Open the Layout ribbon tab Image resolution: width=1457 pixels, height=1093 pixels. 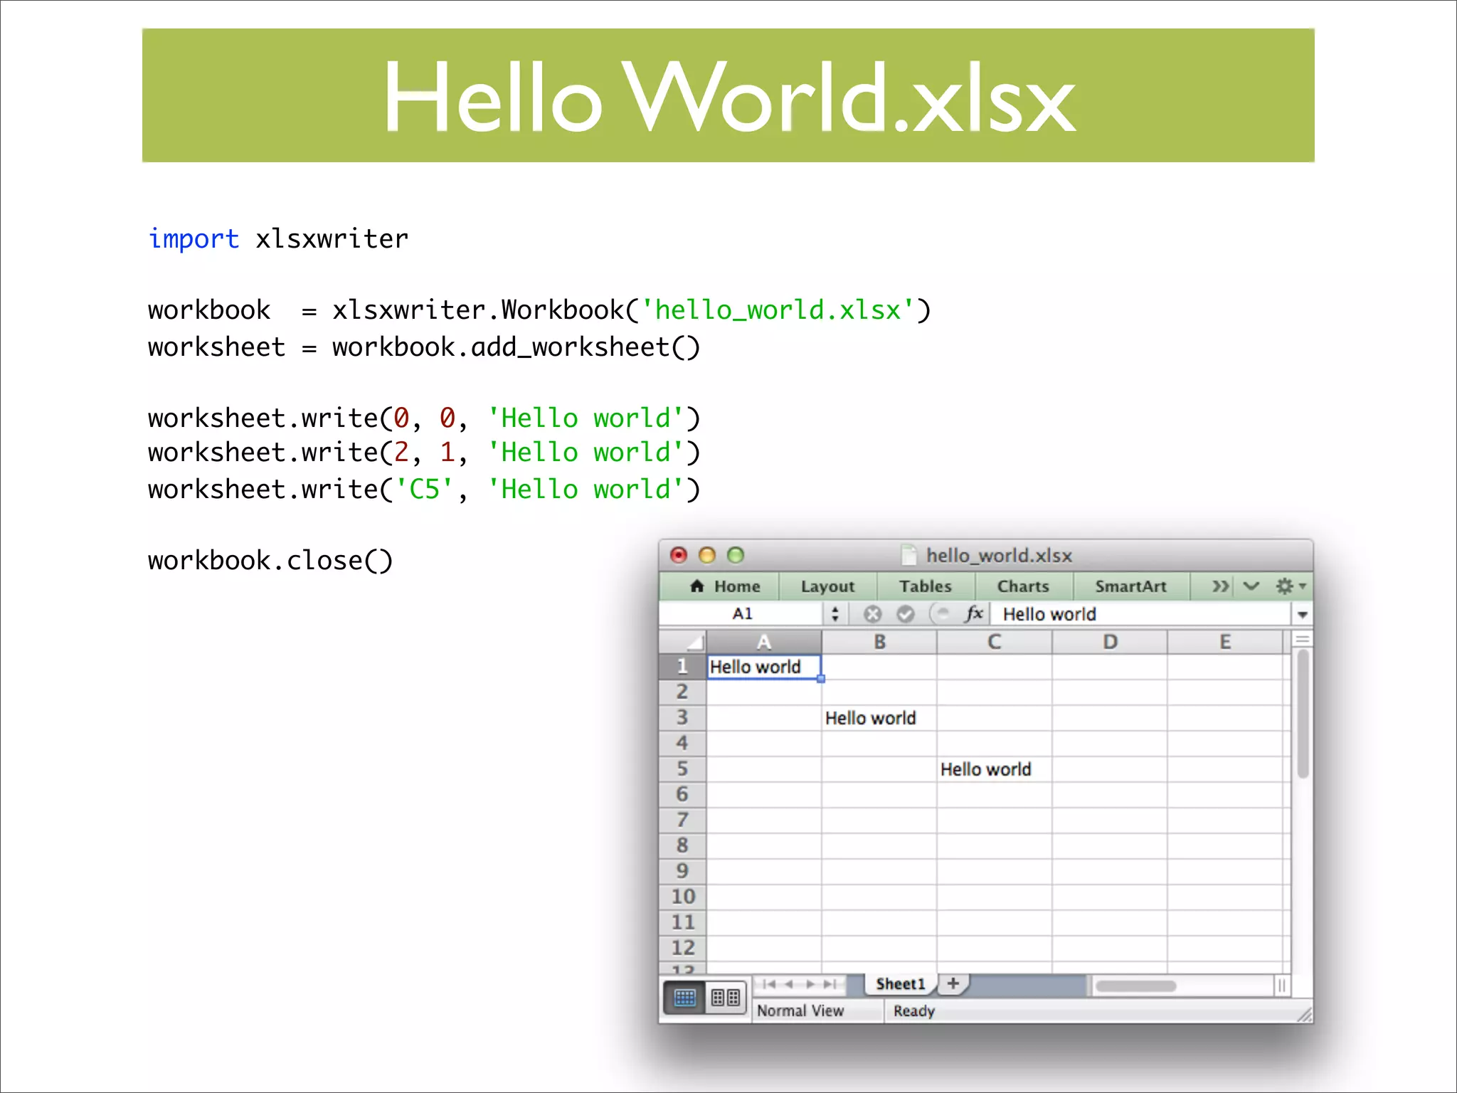(x=827, y=586)
